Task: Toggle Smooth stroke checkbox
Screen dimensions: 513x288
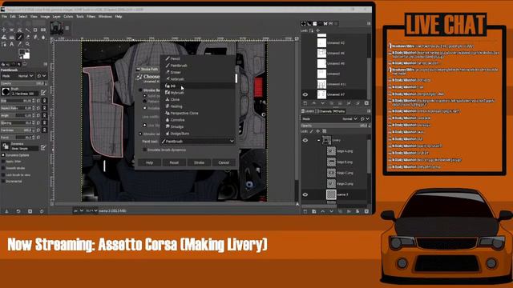Action: pyautogui.click(x=3, y=168)
